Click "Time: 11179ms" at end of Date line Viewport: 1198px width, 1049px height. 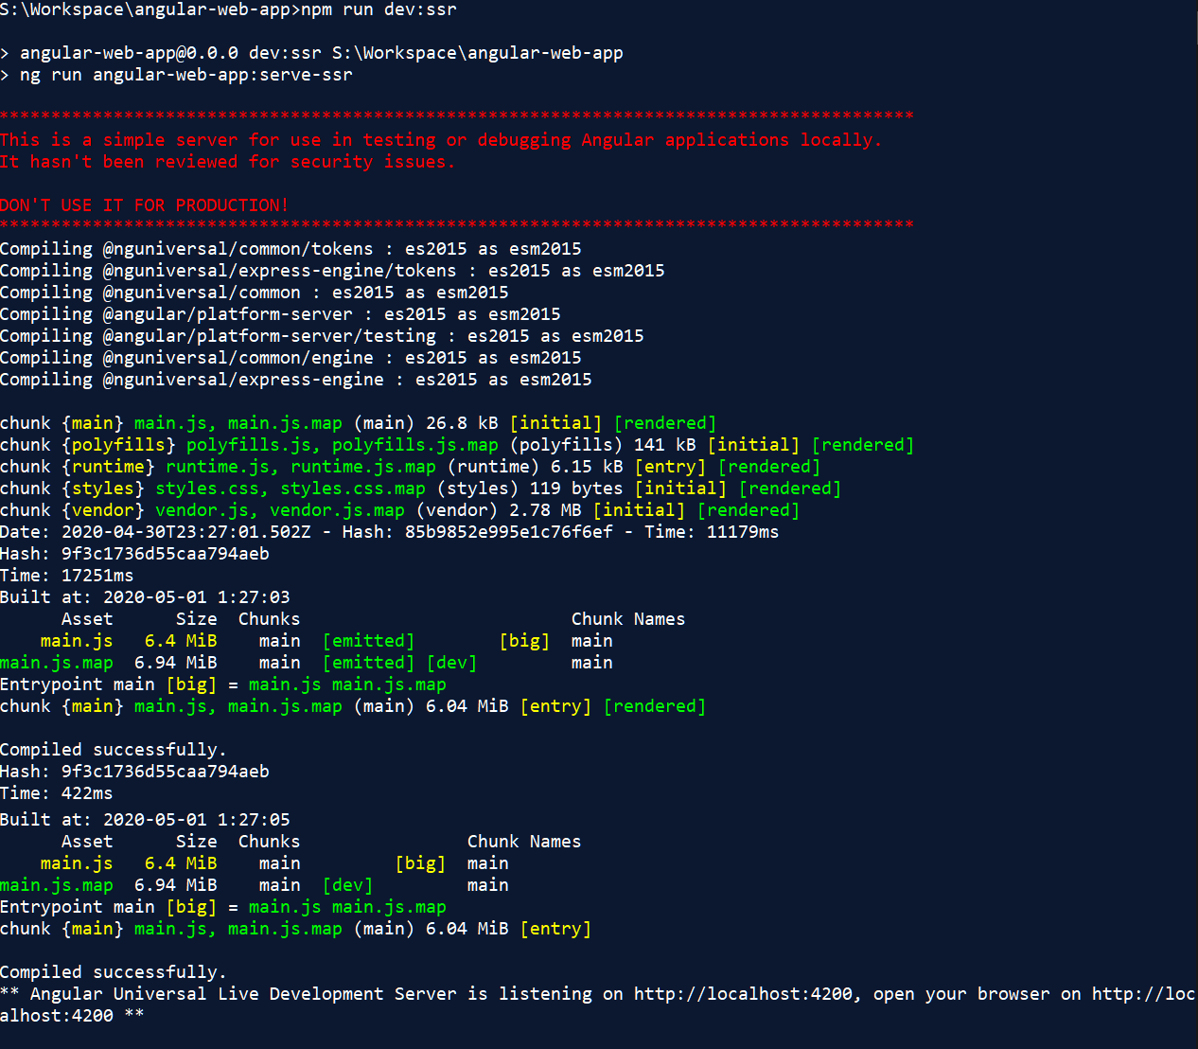coord(712,532)
